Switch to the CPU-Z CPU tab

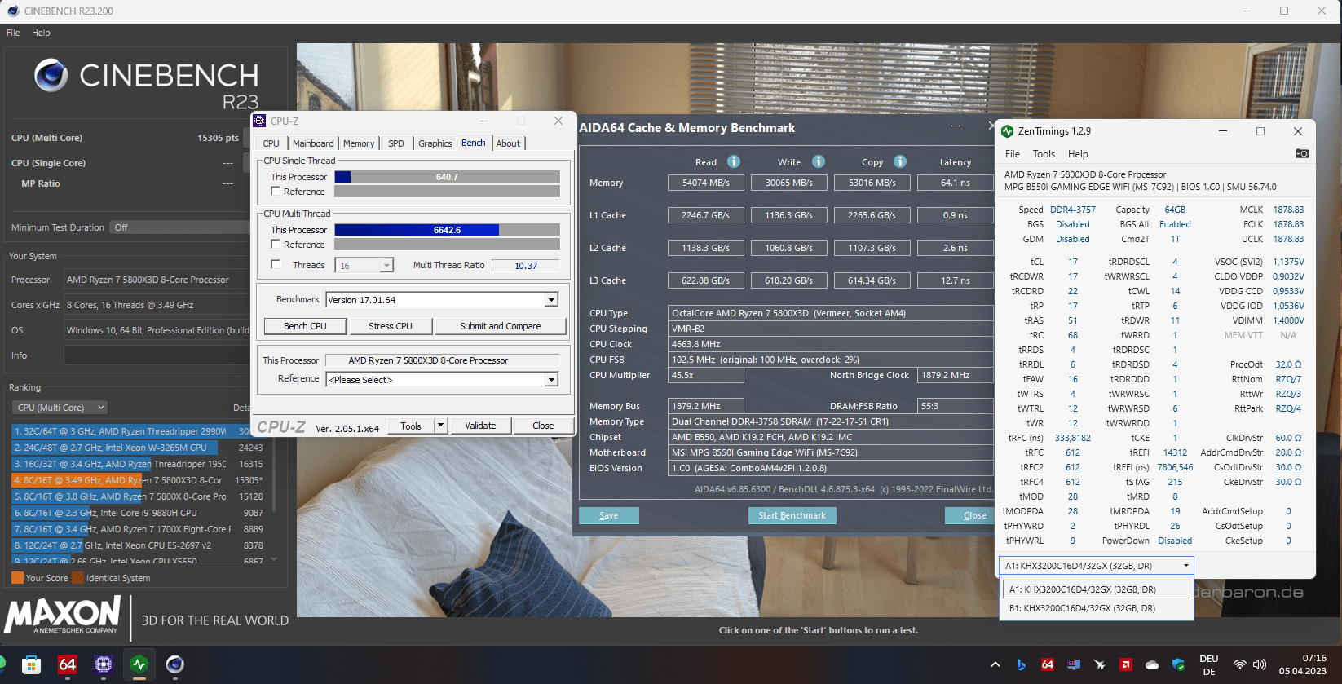point(271,143)
